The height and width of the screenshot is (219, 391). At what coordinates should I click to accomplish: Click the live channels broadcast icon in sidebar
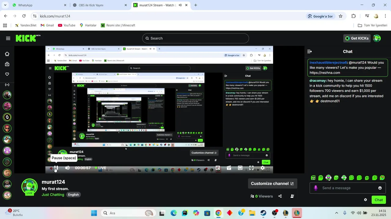coord(7,85)
